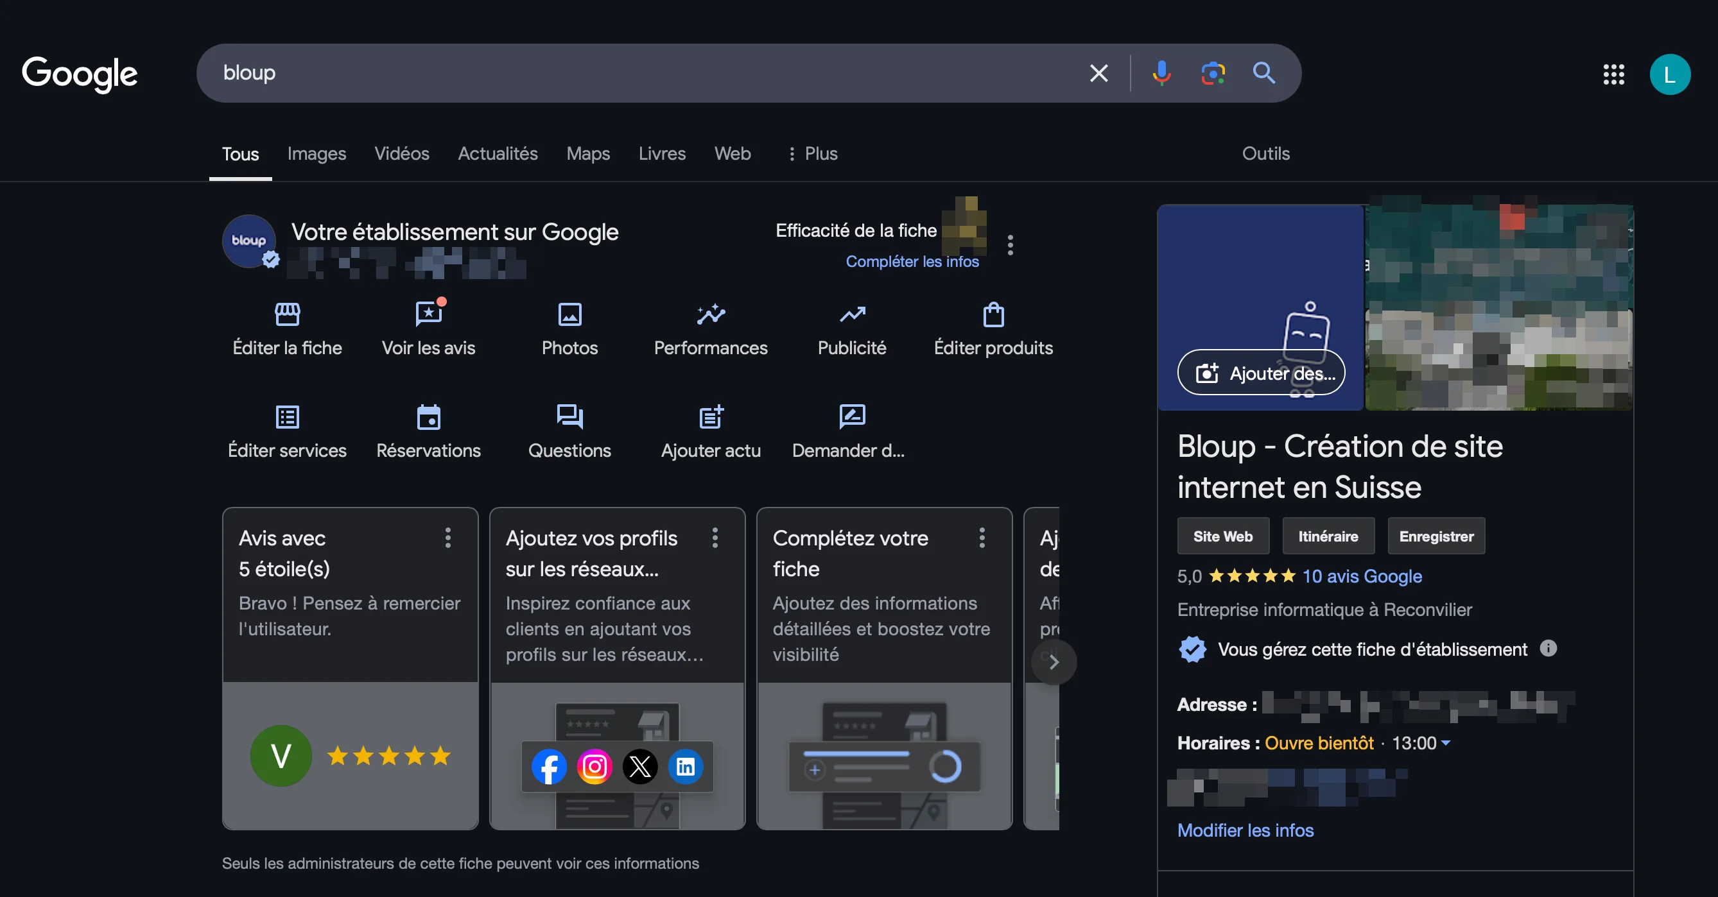This screenshot has width=1718, height=897.
Task: Run search with the magnifying glass icon
Action: tap(1264, 73)
